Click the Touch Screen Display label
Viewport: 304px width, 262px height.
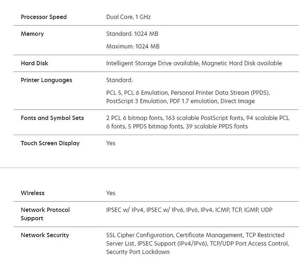coord(50,143)
